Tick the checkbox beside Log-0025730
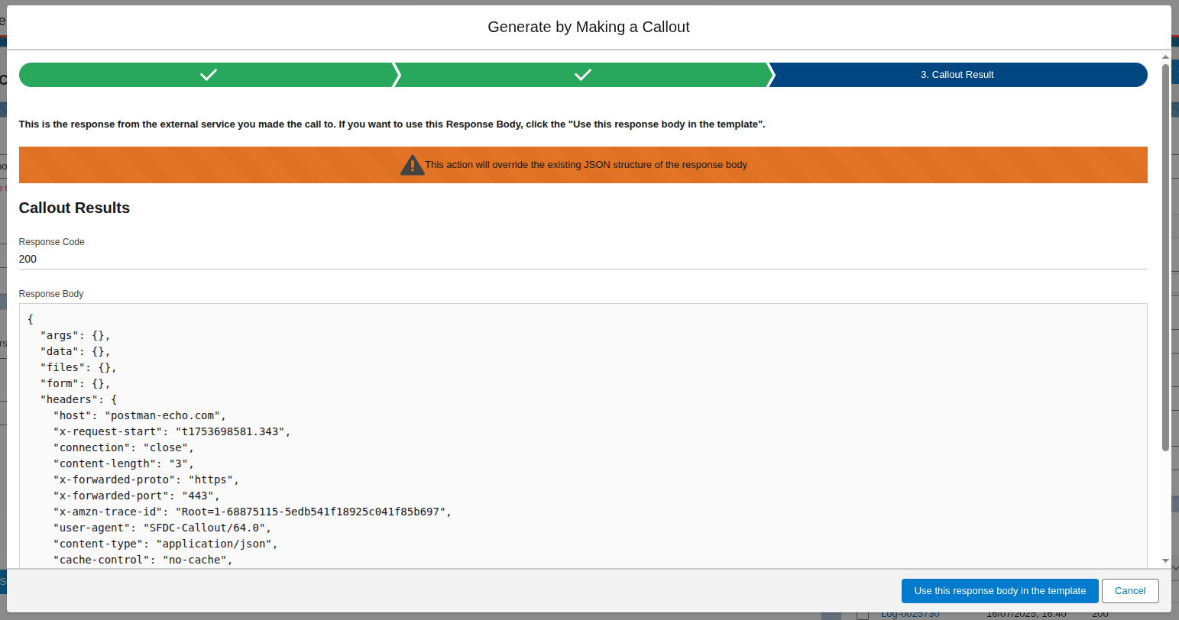This screenshot has height=620, width=1179. click(x=863, y=615)
